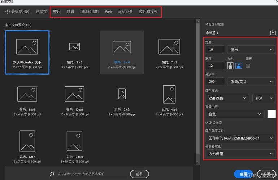Open the 像素/英寸 resolution unit dropdown
Screen dimensions: 278x180
click(251, 82)
